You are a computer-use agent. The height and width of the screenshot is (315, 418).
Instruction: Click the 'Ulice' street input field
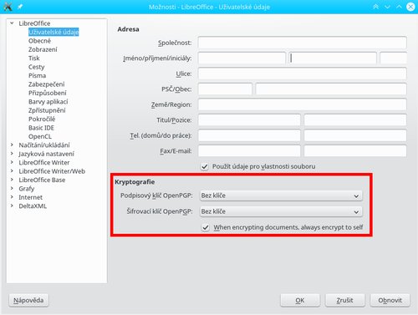click(x=302, y=74)
